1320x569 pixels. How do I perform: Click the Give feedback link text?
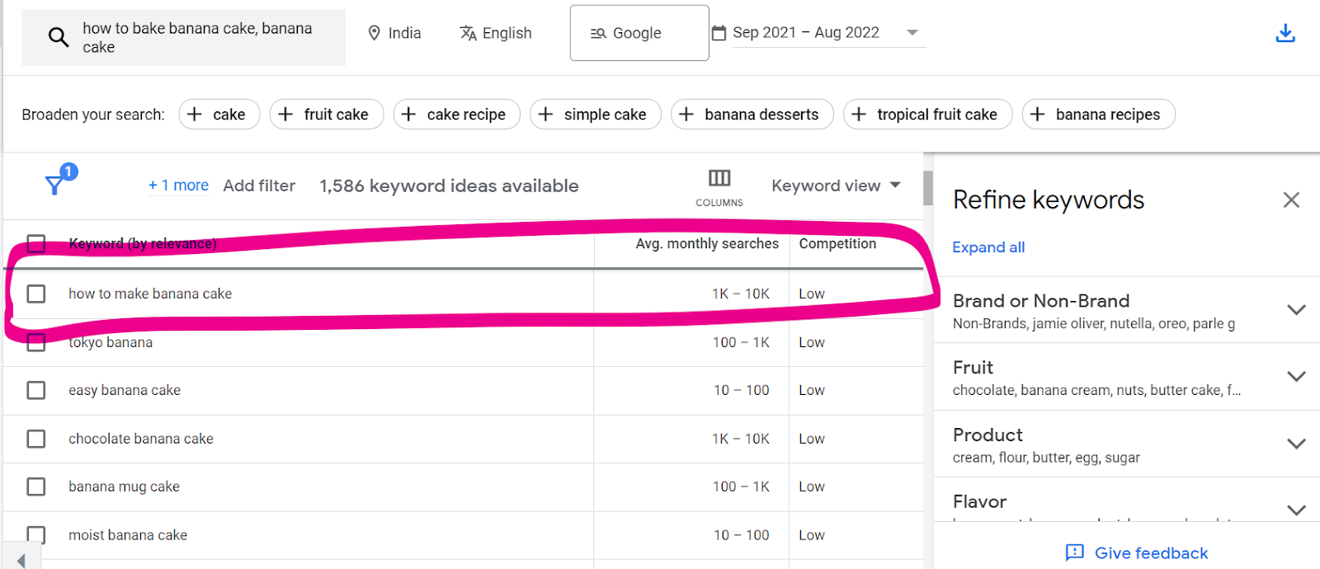pos(1151,553)
